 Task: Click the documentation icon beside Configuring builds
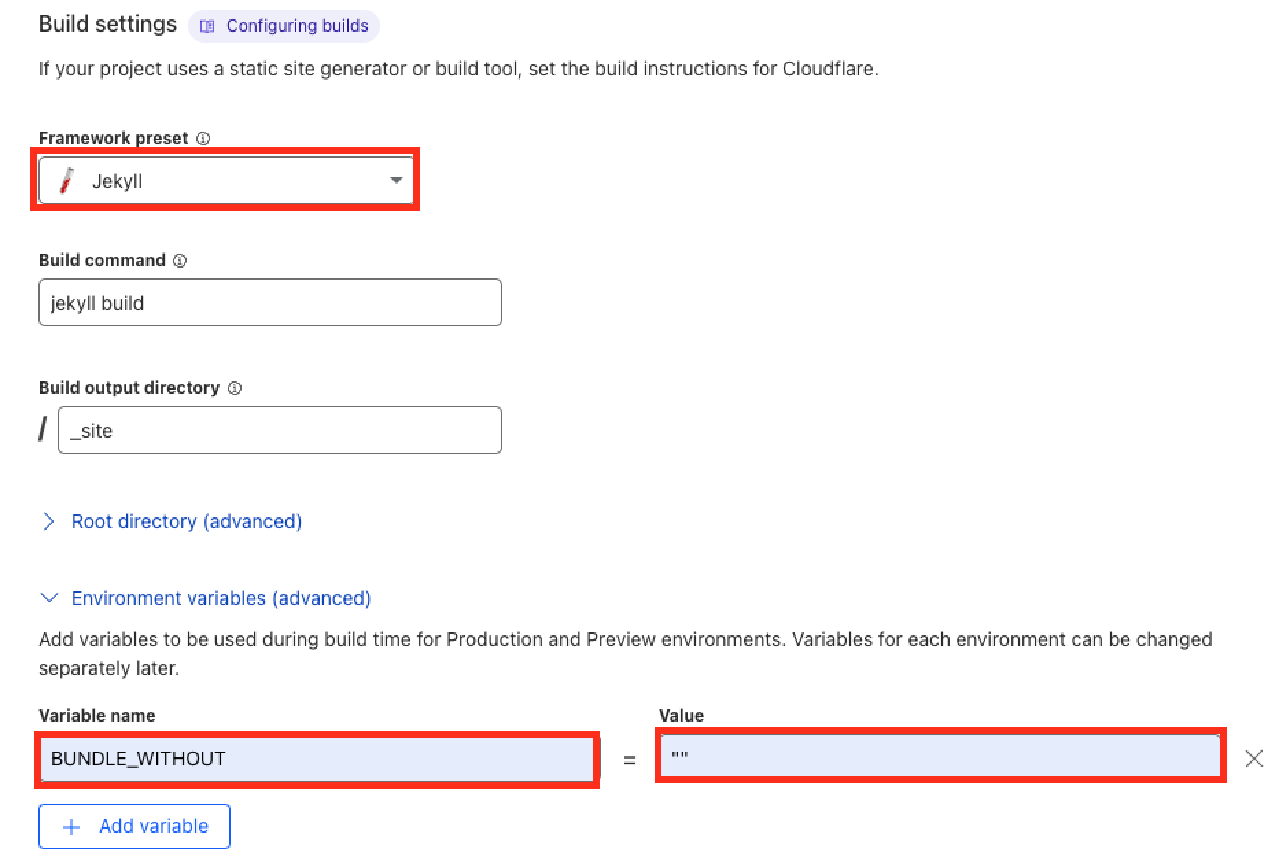207,25
